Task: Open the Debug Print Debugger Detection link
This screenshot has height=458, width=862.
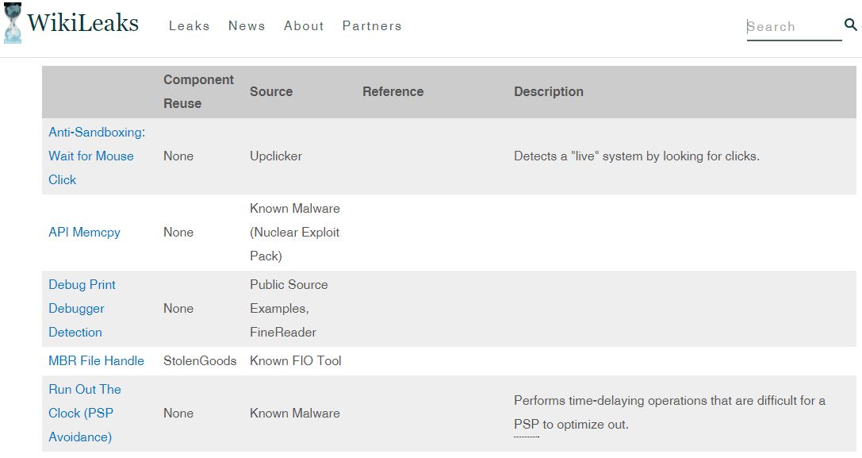Action: coord(82,308)
